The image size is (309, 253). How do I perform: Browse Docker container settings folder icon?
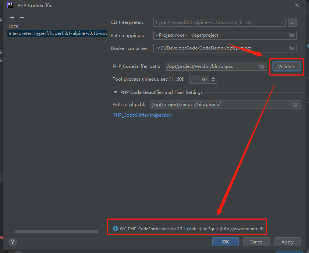tap(292, 48)
